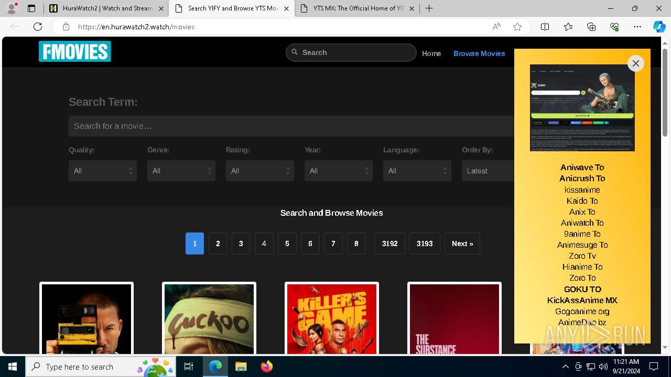This screenshot has height=377, width=671.
Task: Open Home in site navigation
Action: [431, 53]
